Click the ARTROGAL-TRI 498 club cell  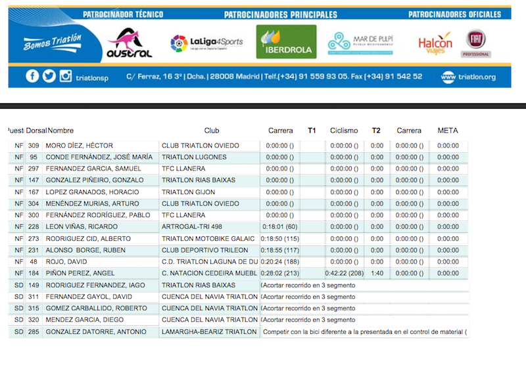(209, 227)
